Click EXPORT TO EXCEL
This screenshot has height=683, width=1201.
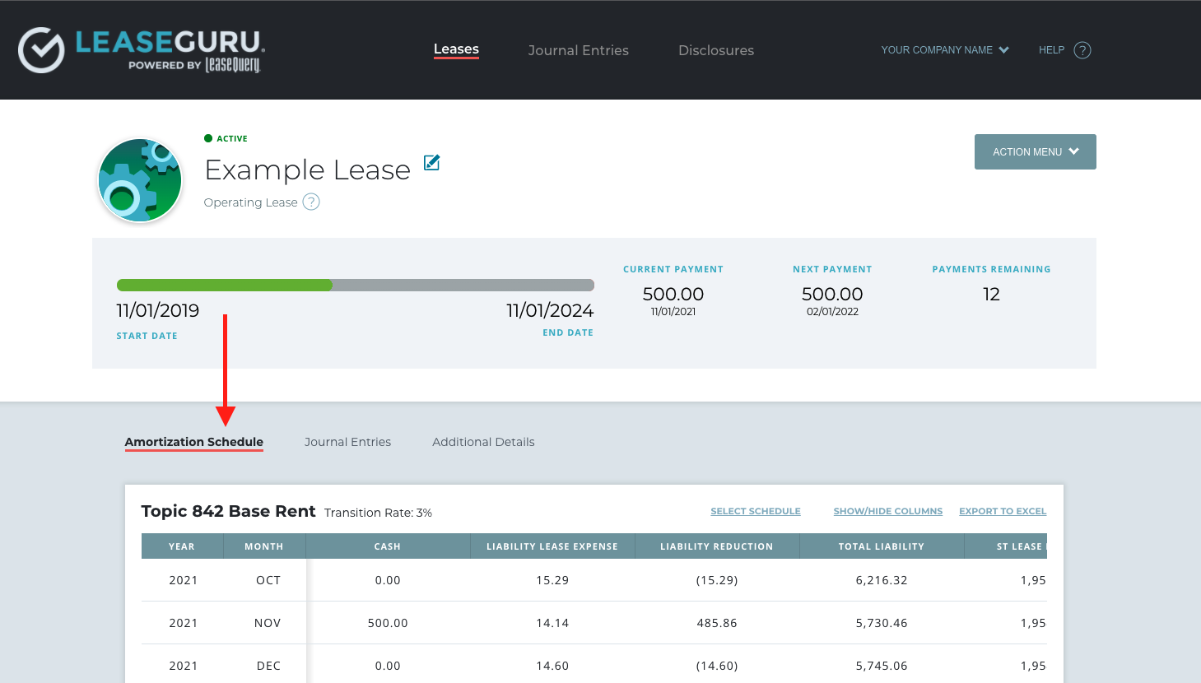coord(1003,511)
